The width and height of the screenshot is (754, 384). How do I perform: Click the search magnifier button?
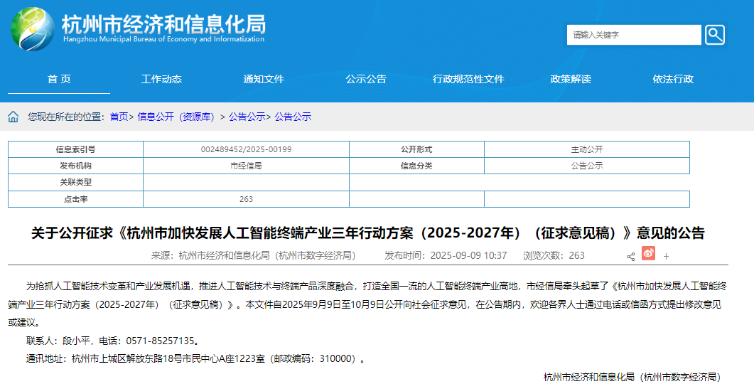click(714, 34)
